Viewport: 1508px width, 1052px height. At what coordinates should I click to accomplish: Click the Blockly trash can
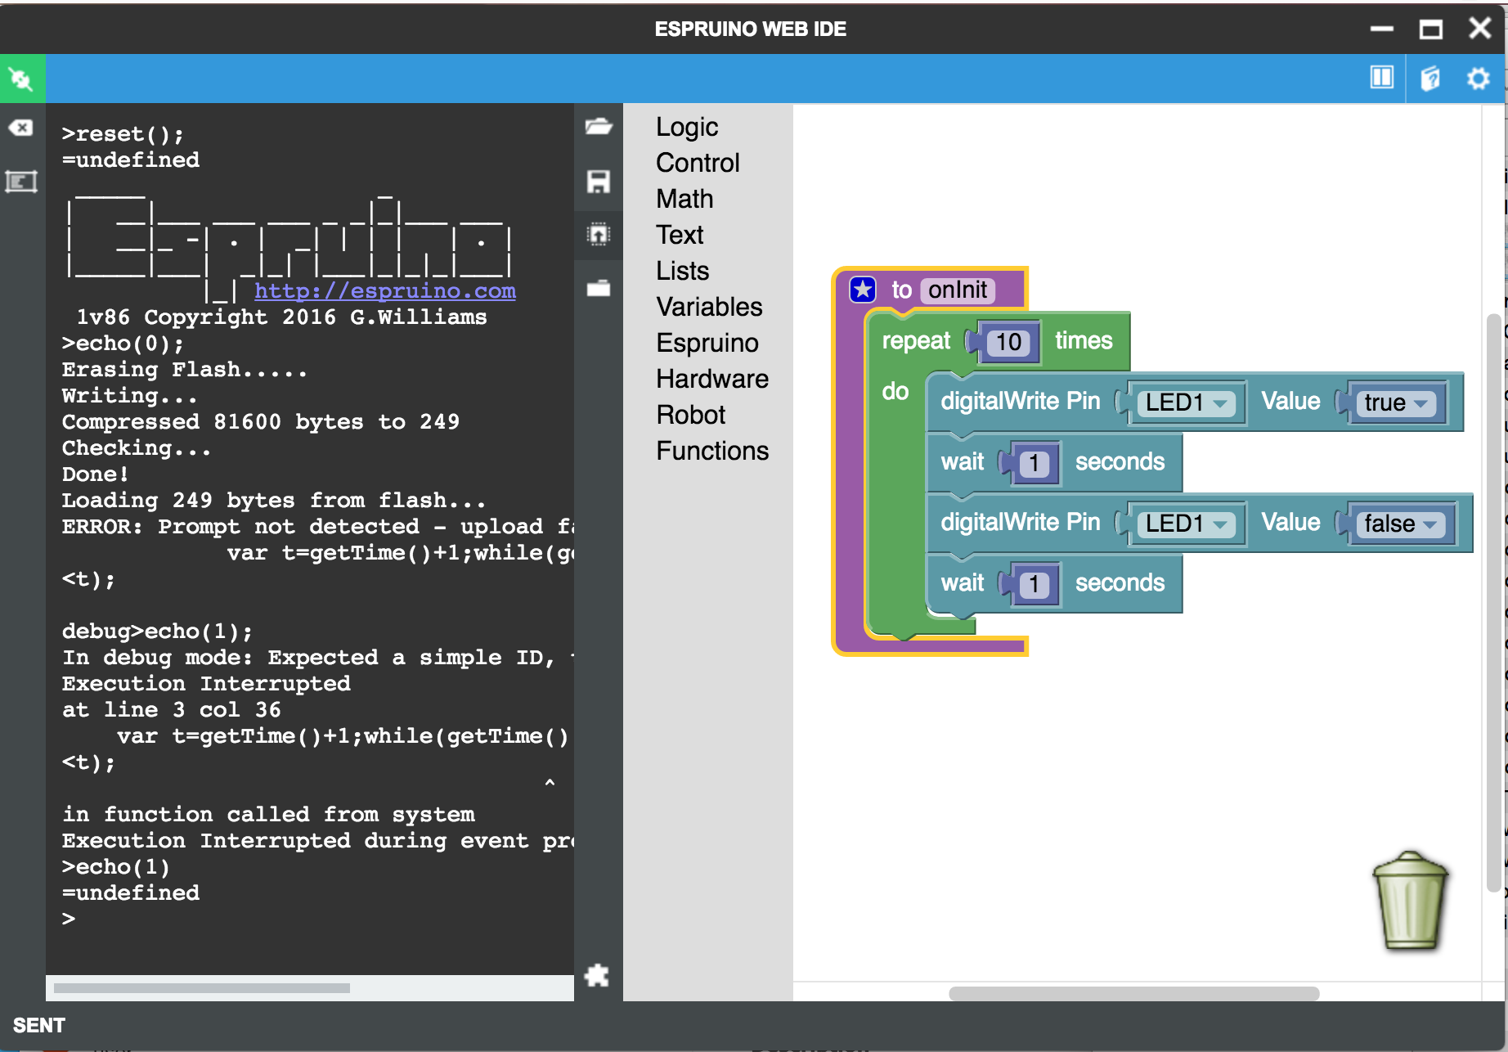[1411, 900]
